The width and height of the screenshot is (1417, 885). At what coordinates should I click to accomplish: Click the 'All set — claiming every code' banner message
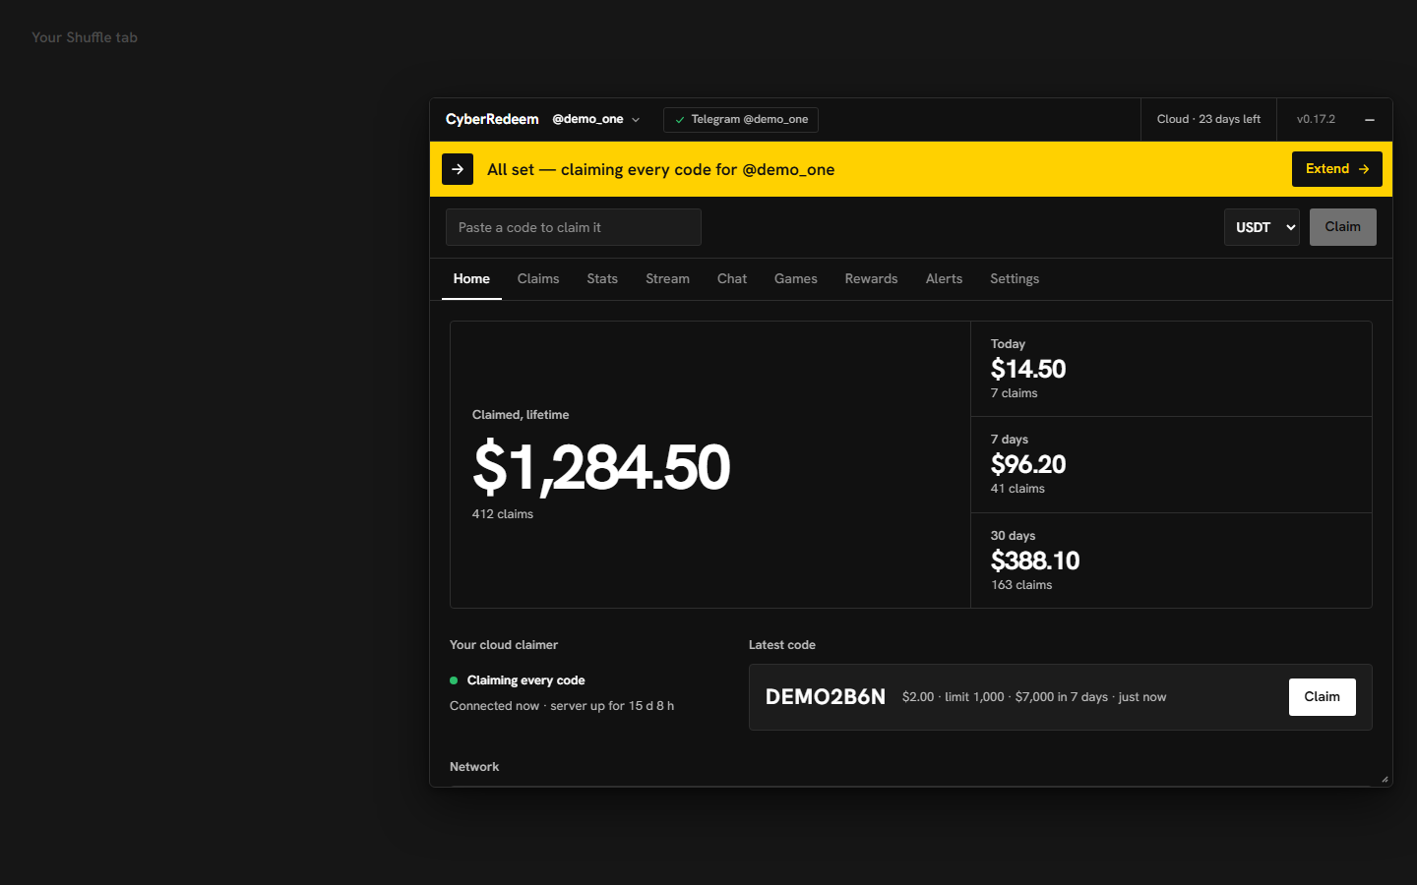[660, 169]
